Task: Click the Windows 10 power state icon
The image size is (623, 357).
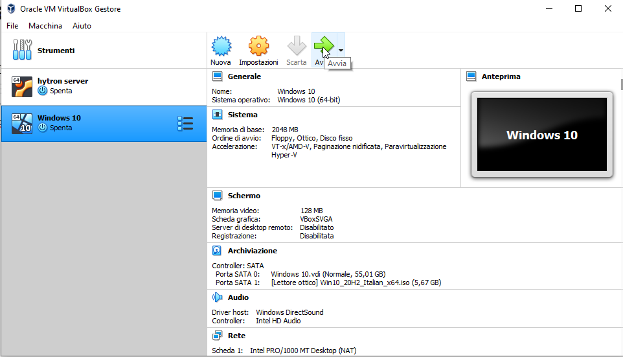Action: [43, 128]
